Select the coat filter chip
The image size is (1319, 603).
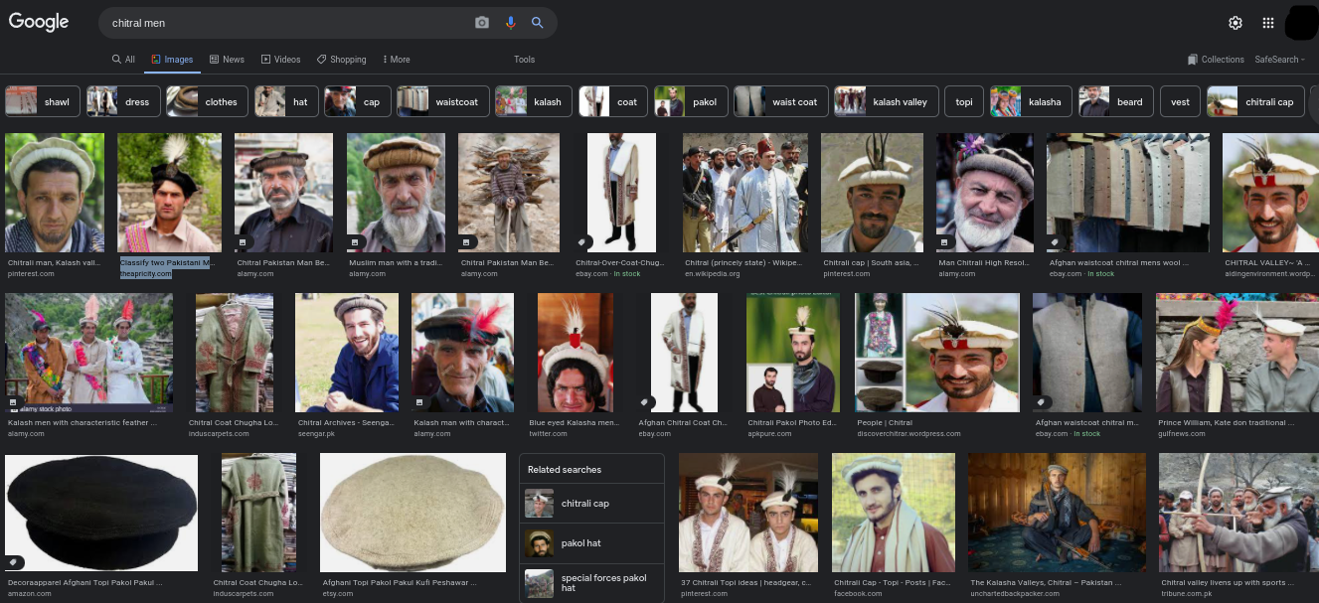tap(613, 101)
